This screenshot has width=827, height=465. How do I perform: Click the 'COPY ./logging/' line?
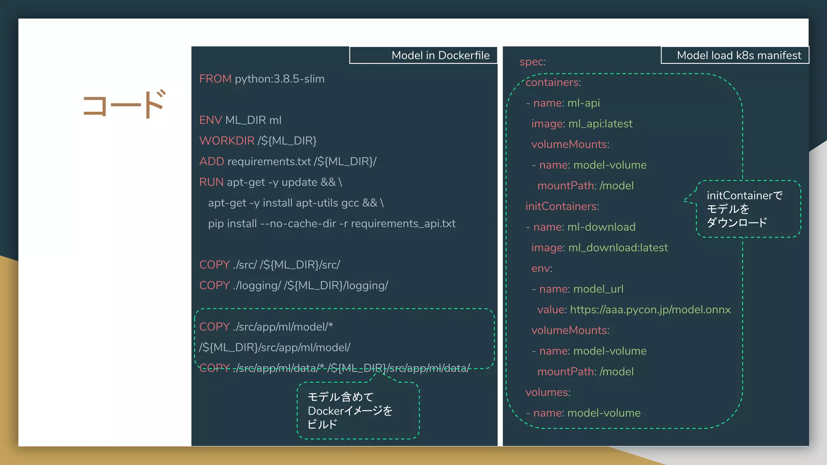coord(294,285)
